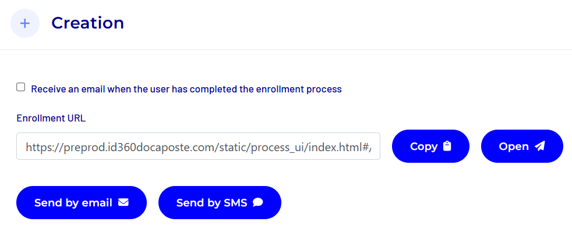This screenshot has height=236, width=572.
Task: Click the 'Open' text on the button
Action: click(x=514, y=146)
